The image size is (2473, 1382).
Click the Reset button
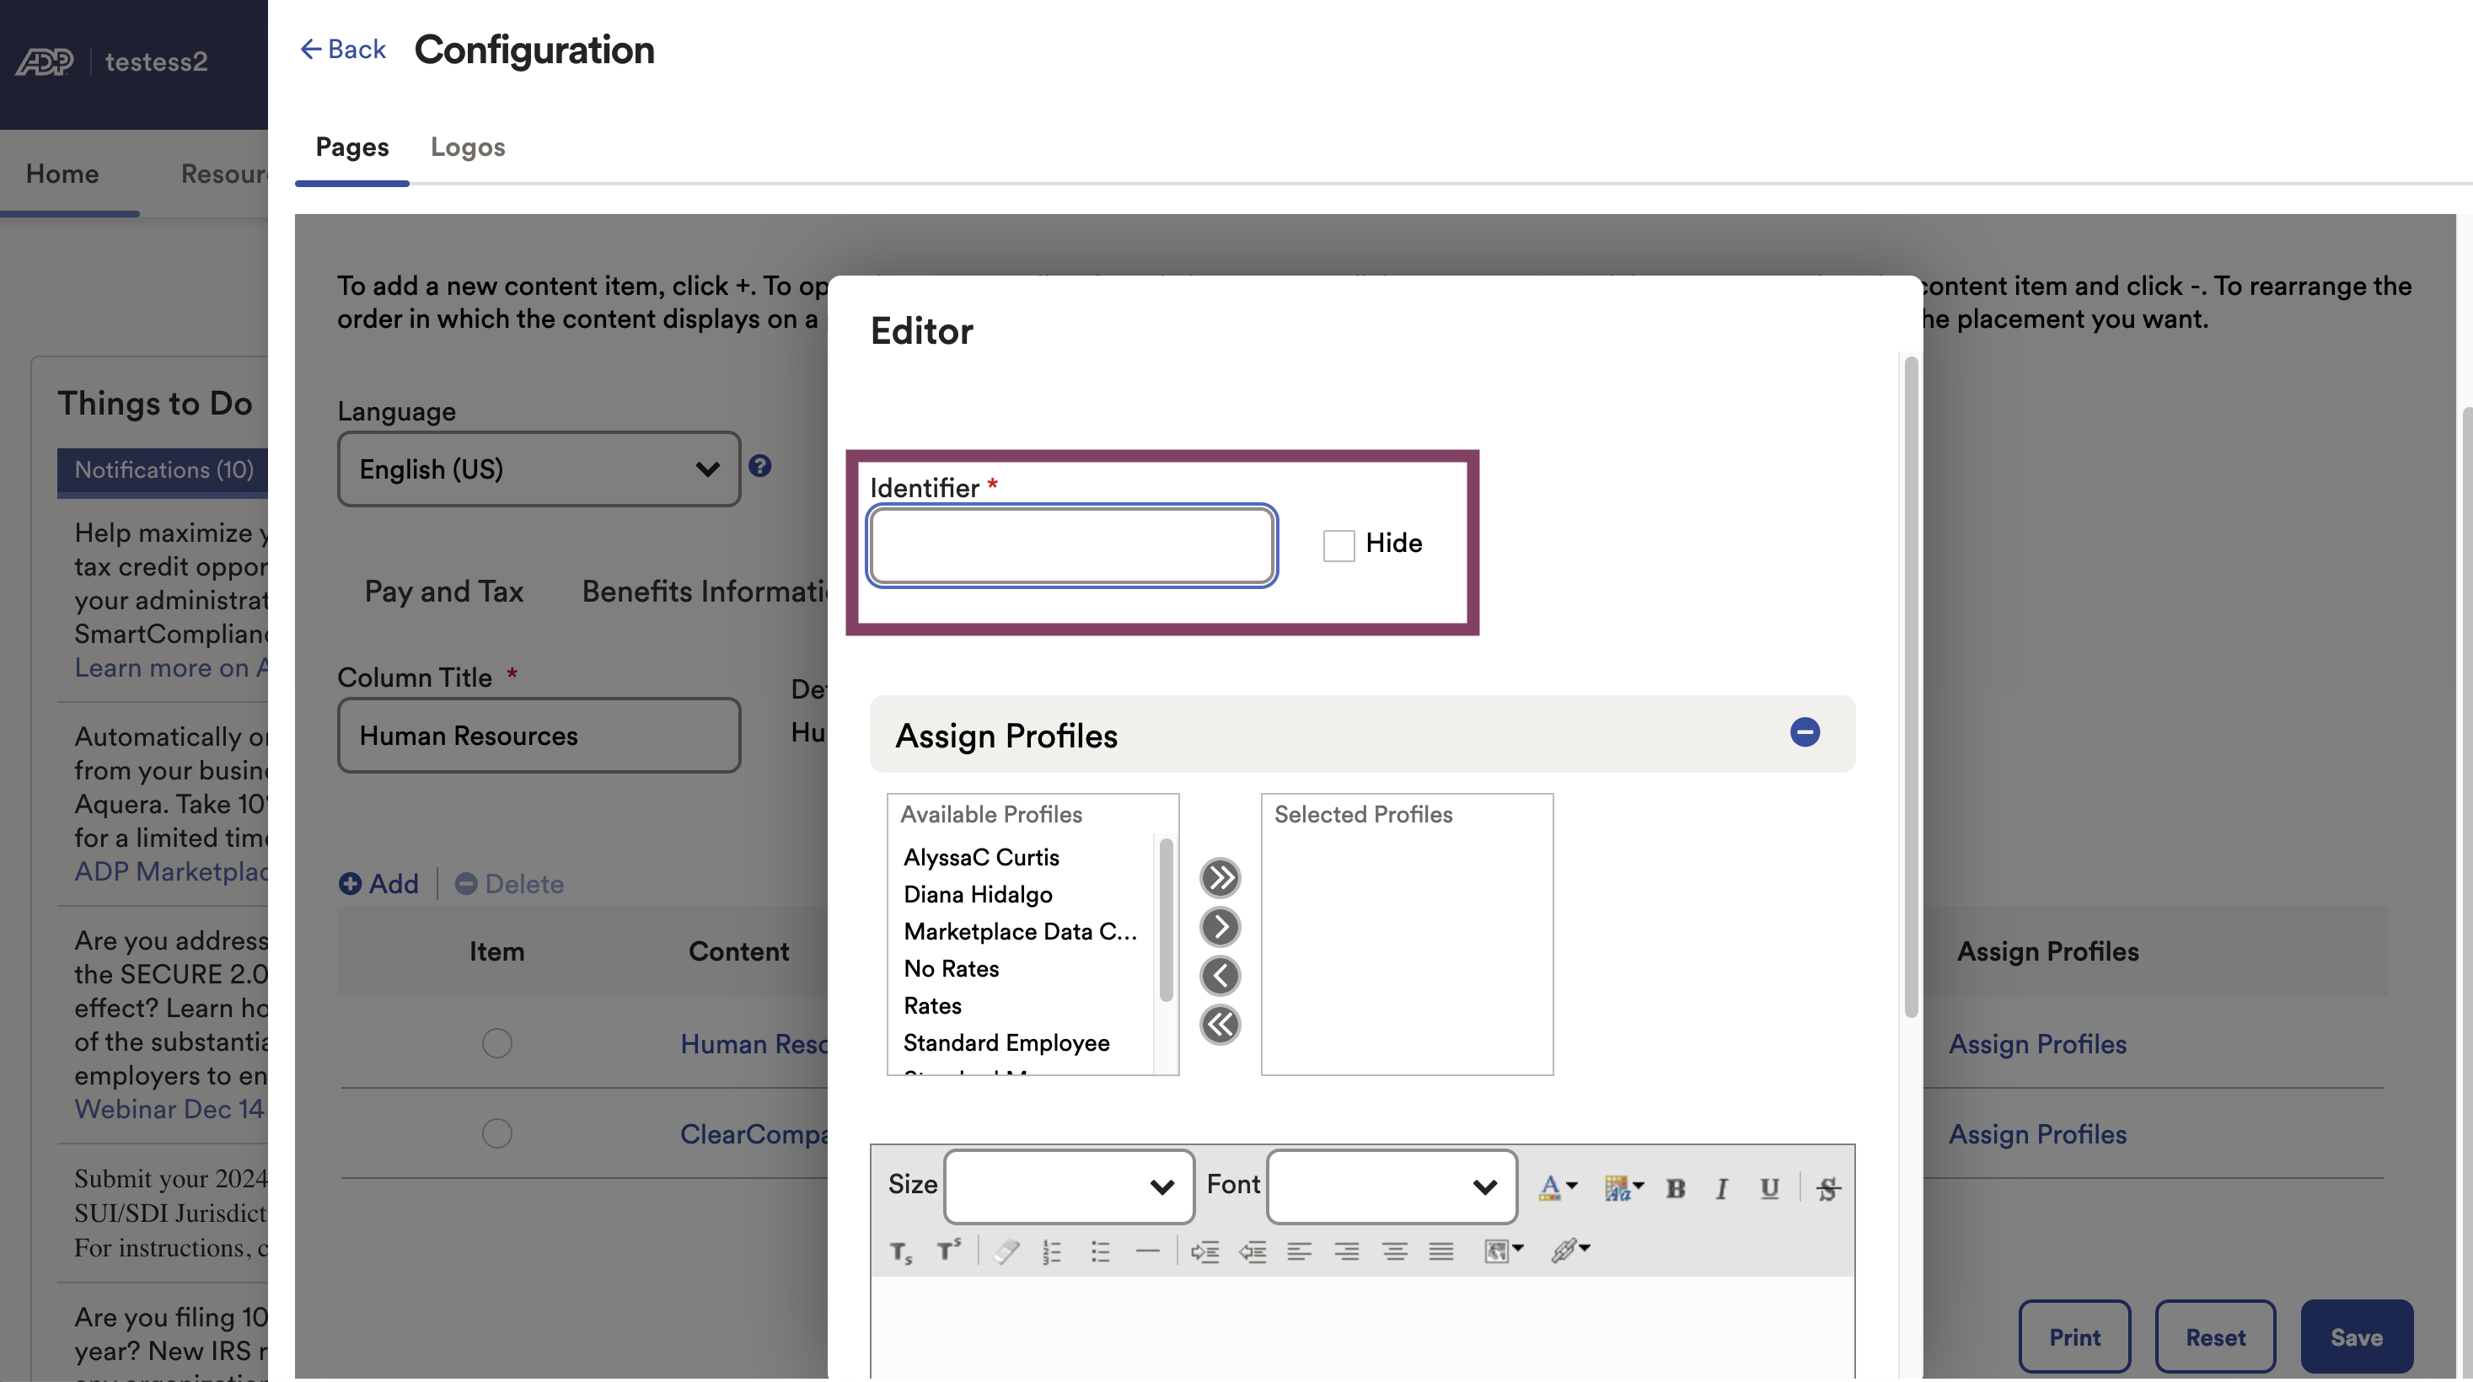[x=2216, y=1336]
